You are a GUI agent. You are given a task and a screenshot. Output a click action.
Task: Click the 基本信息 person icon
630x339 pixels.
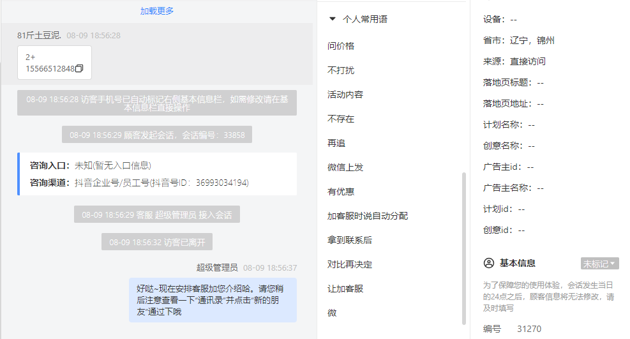(x=488, y=263)
